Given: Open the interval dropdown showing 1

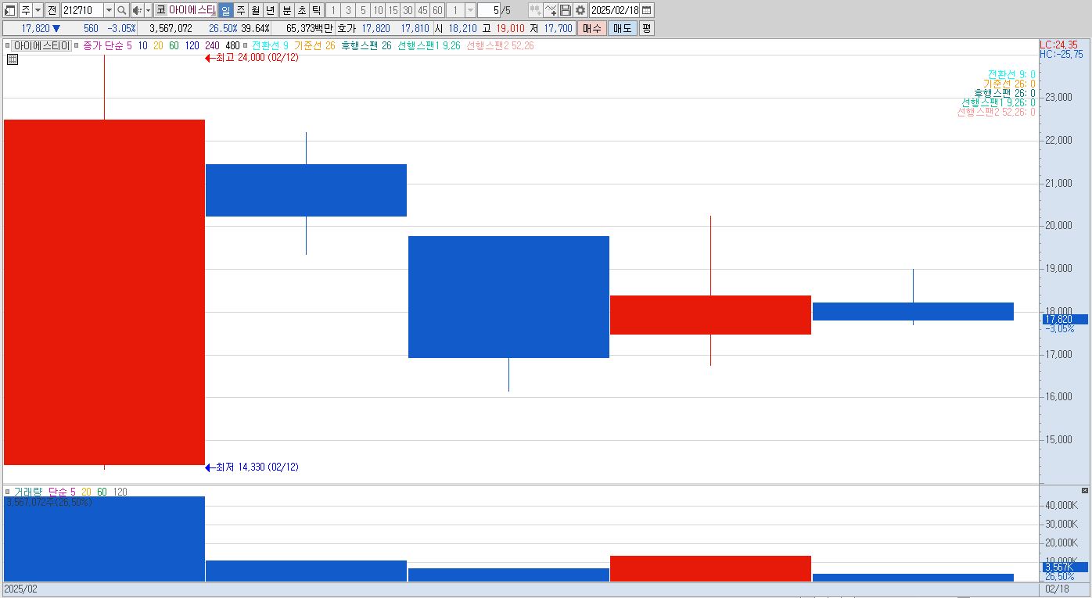Looking at the screenshot, I should tap(470, 10).
